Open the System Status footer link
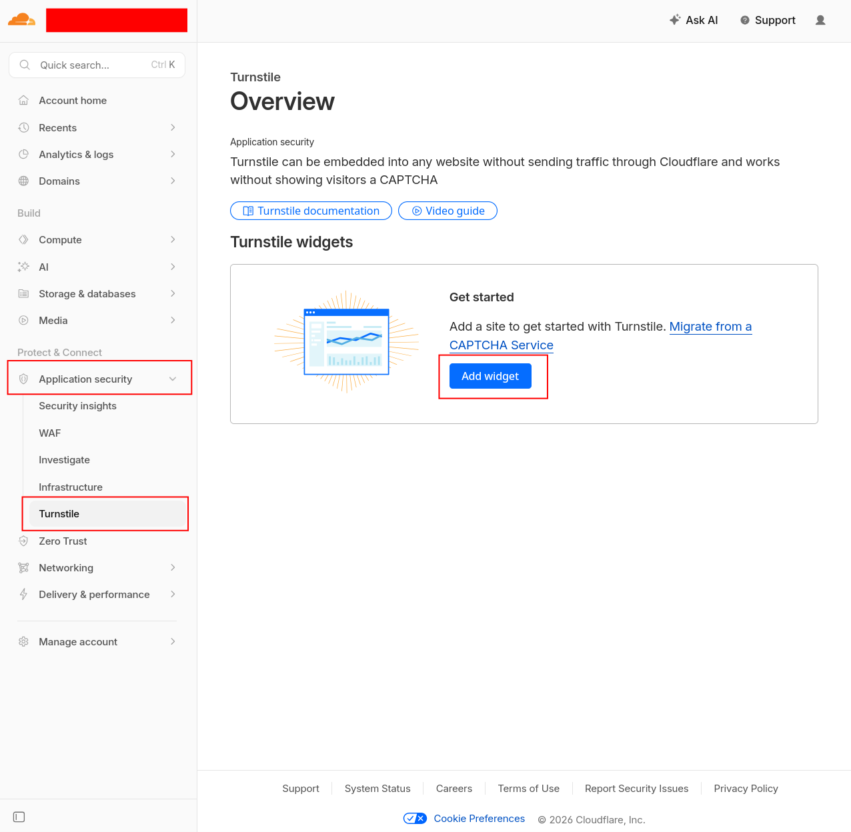 tap(377, 789)
